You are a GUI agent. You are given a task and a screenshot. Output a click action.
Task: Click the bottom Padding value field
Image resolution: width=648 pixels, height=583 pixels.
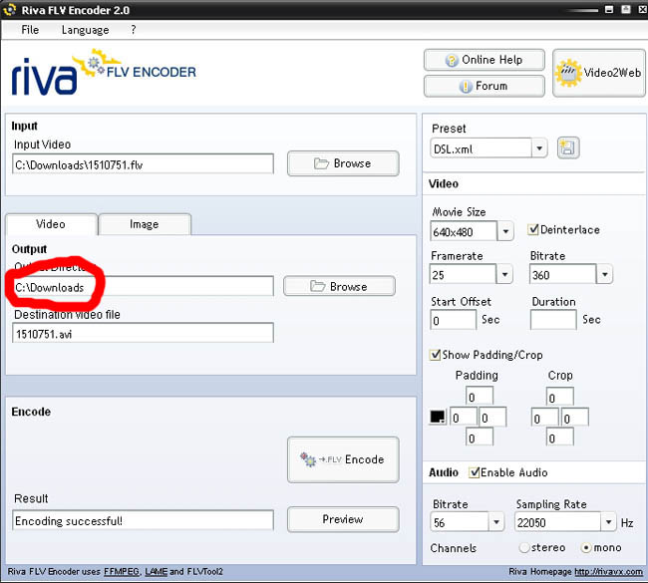(480, 437)
